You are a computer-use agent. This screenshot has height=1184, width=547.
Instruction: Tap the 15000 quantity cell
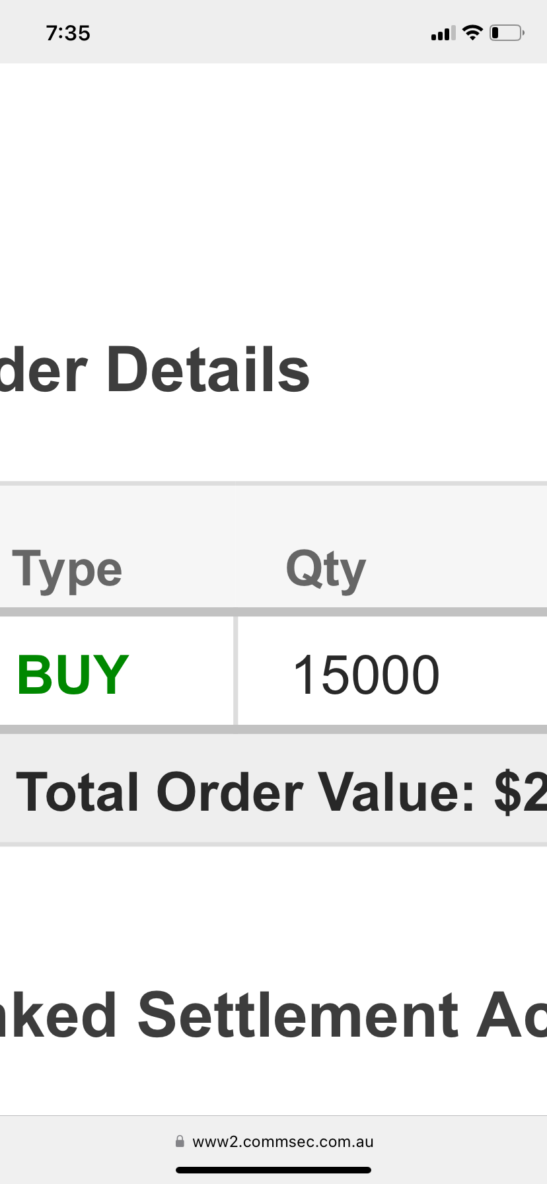pos(392,674)
